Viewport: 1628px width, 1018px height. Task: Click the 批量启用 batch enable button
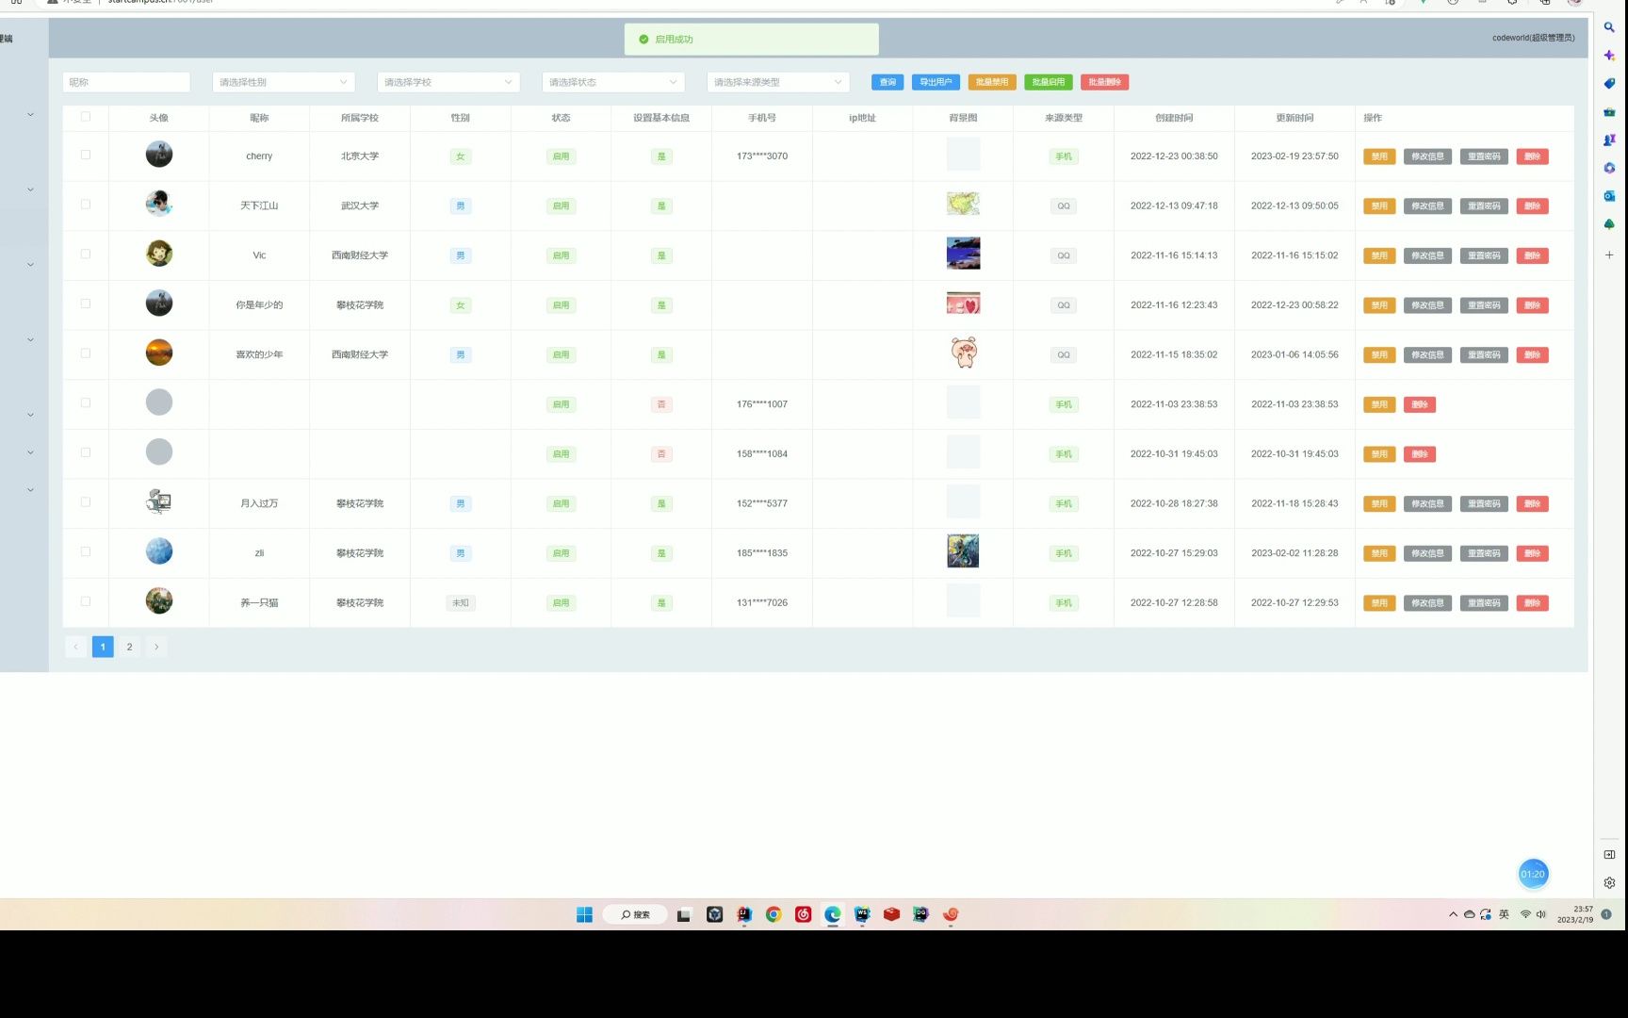click(1049, 82)
